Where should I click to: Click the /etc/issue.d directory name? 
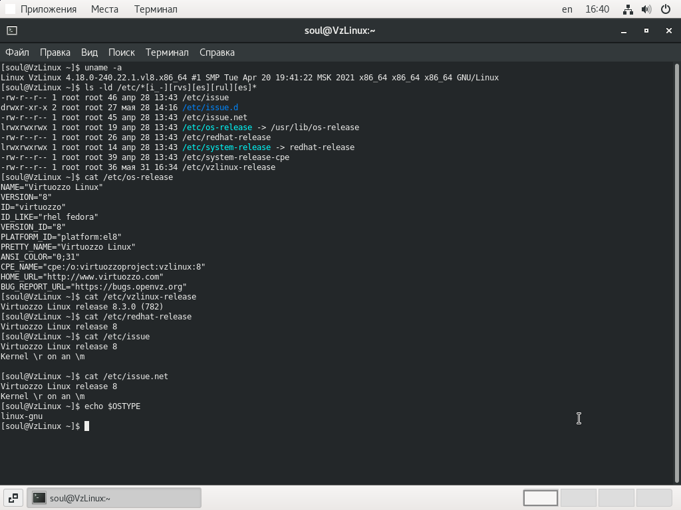[210, 108]
